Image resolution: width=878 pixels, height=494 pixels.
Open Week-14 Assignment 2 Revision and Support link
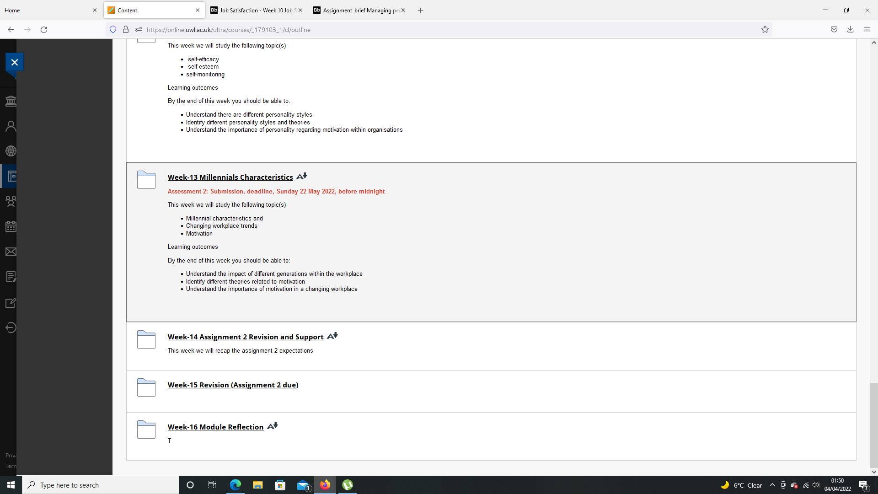[246, 337]
